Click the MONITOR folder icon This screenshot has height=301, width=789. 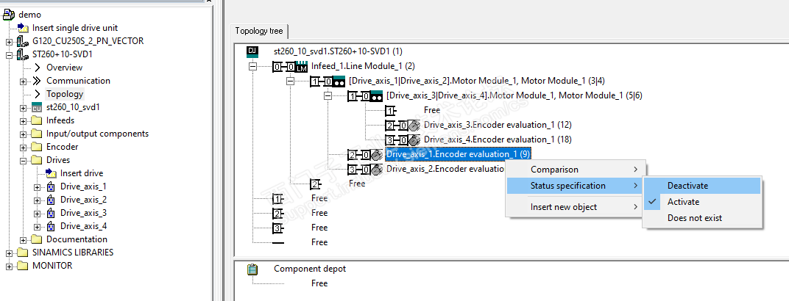coord(23,265)
